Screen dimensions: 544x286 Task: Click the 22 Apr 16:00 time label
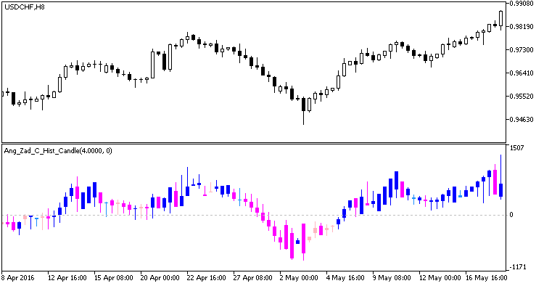click(x=207, y=278)
